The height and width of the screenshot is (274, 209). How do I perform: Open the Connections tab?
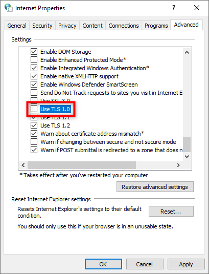pos(124,26)
